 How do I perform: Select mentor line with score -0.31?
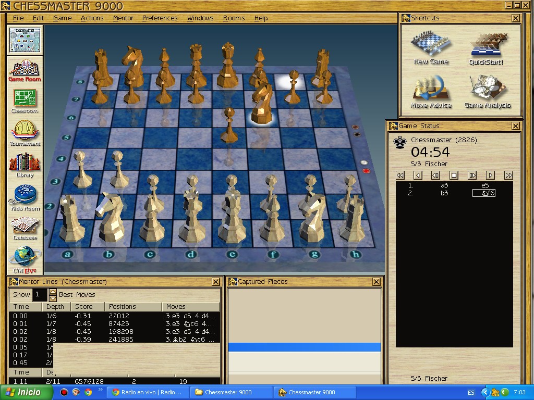click(114, 316)
